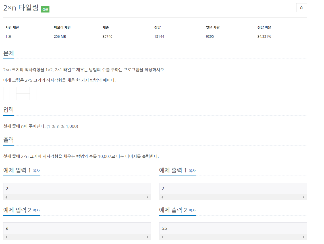Select the sample input 1 text area
Image resolution: width=324 pixels, height=244 pixels.
(77, 188)
